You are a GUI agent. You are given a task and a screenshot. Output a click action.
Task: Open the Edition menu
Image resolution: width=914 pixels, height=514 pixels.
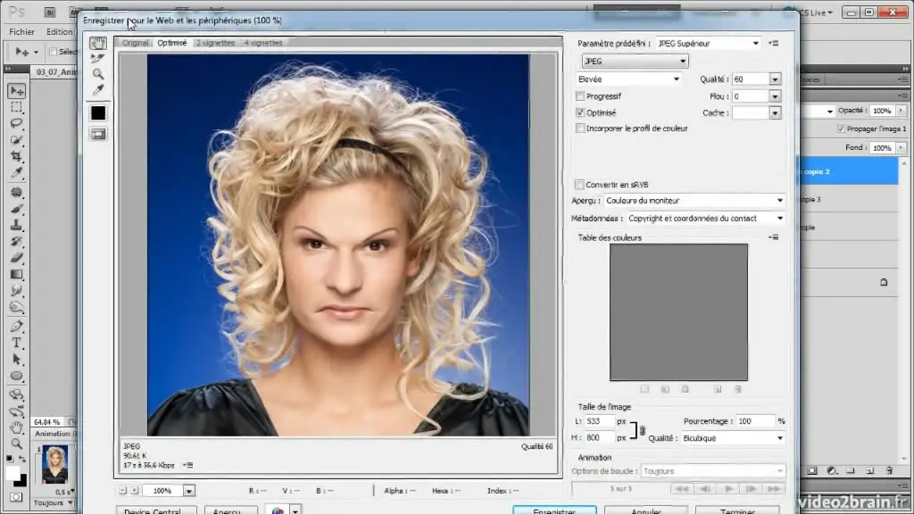click(60, 32)
